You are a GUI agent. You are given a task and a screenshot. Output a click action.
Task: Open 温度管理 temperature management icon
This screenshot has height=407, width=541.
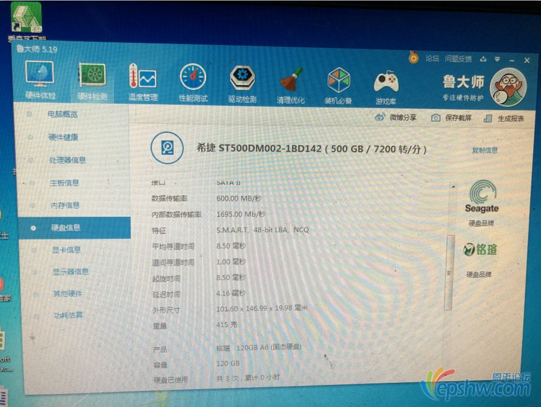click(x=143, y=82)
